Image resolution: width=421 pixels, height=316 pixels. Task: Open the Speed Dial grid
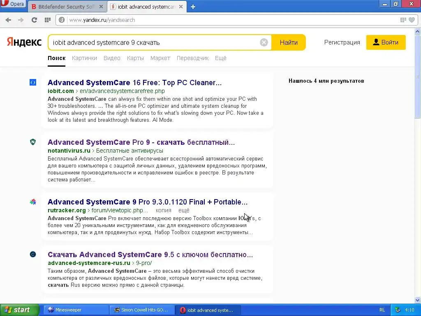pyautogui.click(x=48, y=20)
